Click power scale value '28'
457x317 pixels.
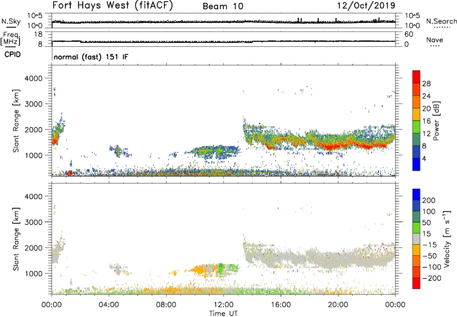(426, 84)
